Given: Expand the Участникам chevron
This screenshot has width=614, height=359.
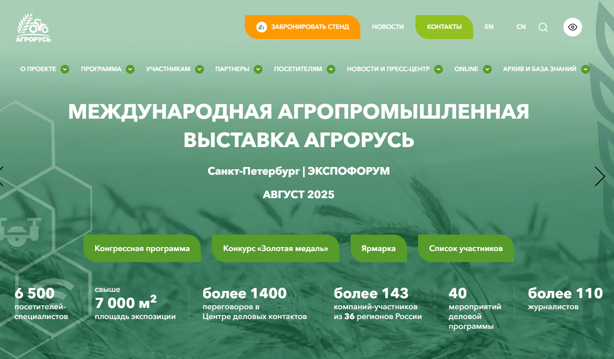Looking at the screenshot, I should coord(199,69).
